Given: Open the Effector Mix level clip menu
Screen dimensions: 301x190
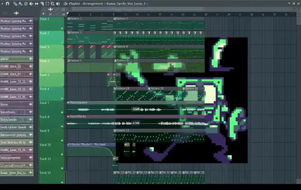Looking at the screenshot, I should [69, 144].
